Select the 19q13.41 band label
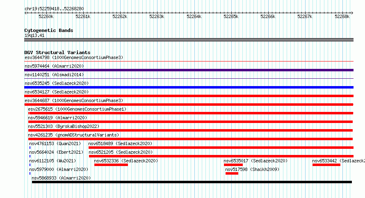This screenshot has height=198, width=365. click(x=34, y=35)
